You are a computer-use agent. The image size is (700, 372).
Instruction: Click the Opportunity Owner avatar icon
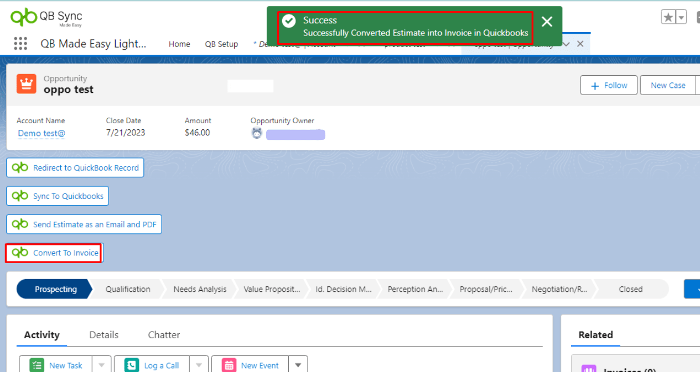coord(256,133)
